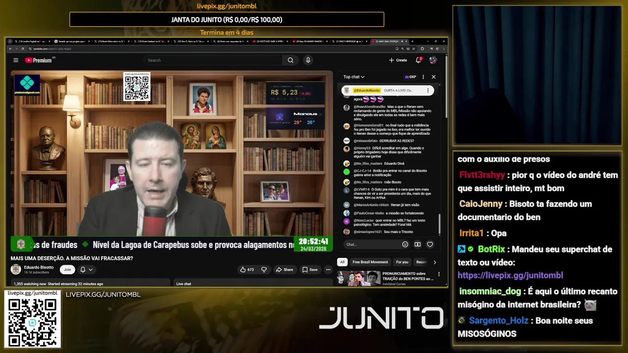Open the Super Chat purchase icon
The width and height of the screenshot is (628, 353).
[418, 244]
